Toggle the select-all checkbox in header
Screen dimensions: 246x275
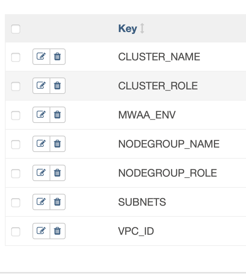(x=16, y=29)
